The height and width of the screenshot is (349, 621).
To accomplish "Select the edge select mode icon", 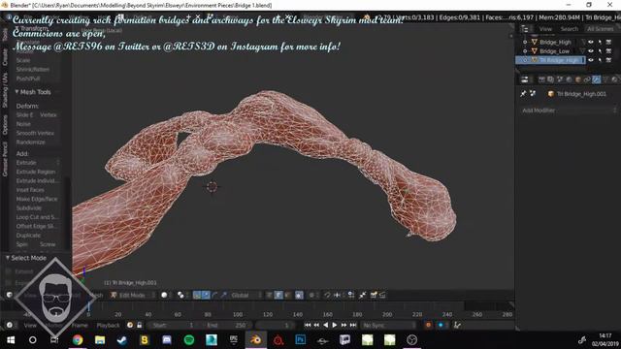I will (278, 295).
